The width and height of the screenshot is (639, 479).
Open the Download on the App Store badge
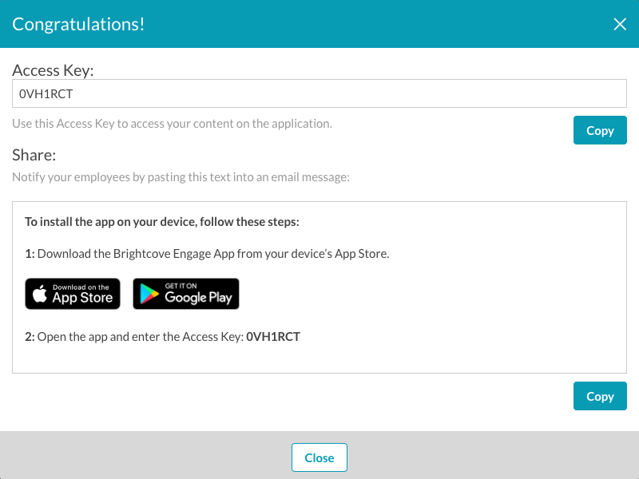pyautogui.click(x=73, y=294)
